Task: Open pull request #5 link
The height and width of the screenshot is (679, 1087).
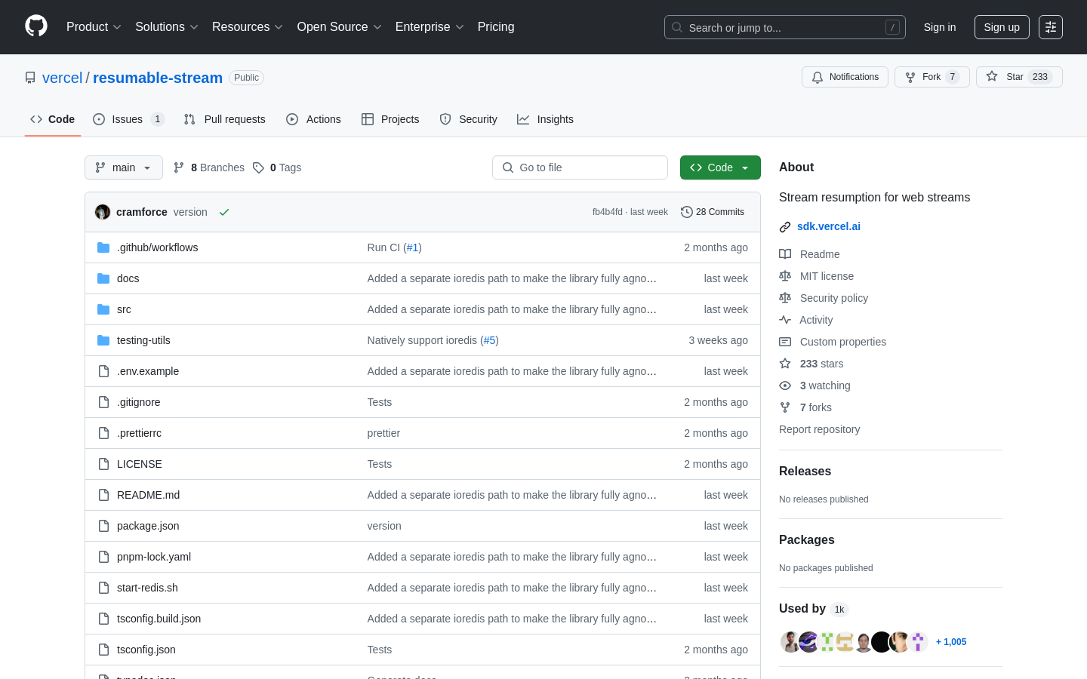Action: click(x=489, y=340)
